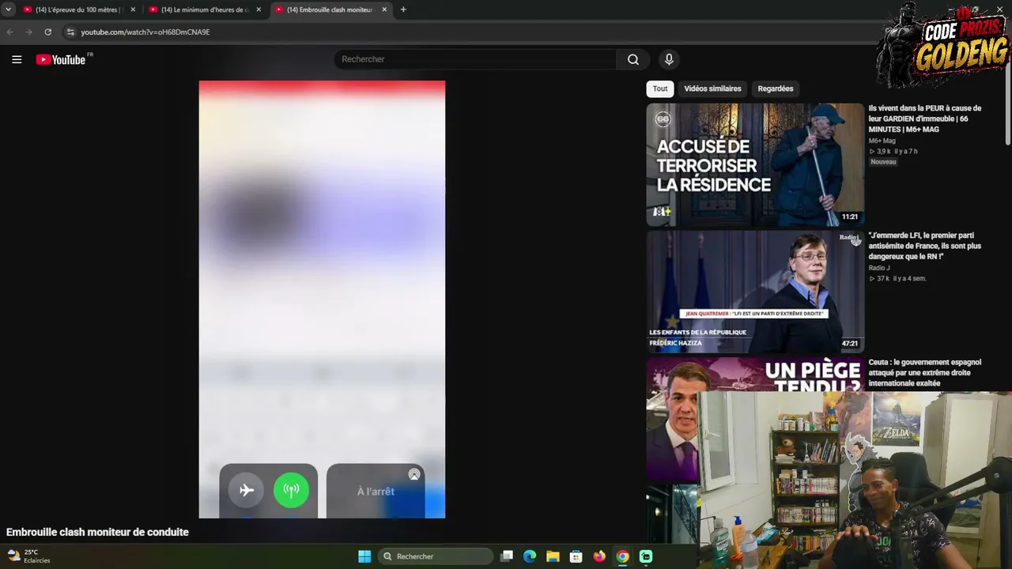Open File Explorer from the taskbar
The width and height of the screenshot is (1012, 569).
(553, 556)
